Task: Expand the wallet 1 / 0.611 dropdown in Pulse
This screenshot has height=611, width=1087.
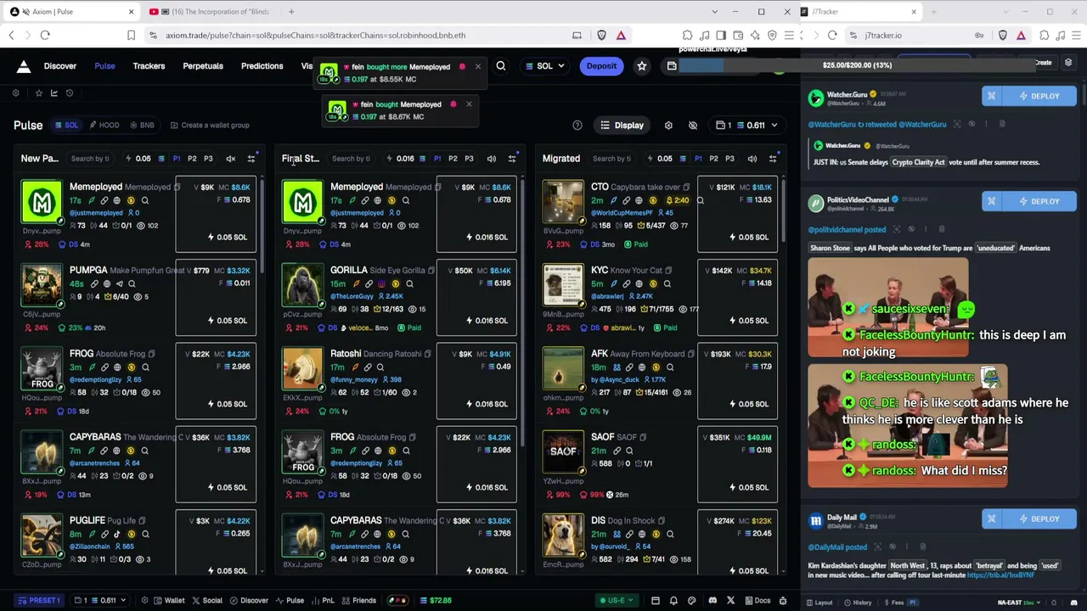Action: (748, 126)
